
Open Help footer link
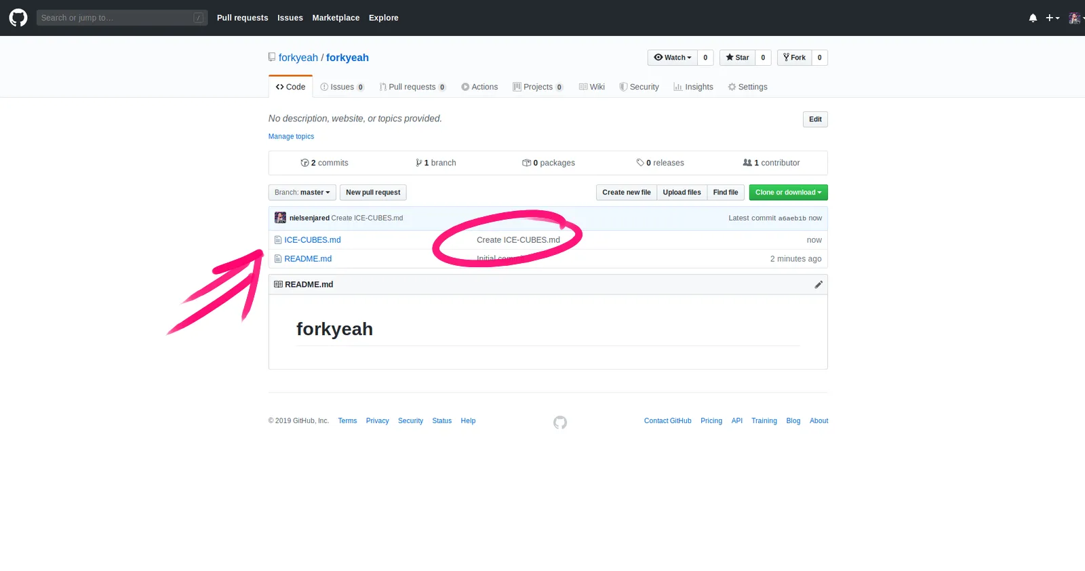click(x=468, y=421)
